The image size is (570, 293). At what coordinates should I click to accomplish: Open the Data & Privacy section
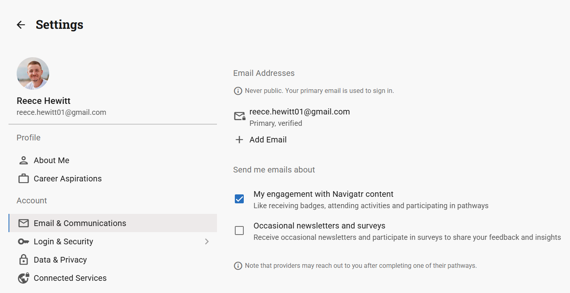pyautogui.click(x=60, y=260)
